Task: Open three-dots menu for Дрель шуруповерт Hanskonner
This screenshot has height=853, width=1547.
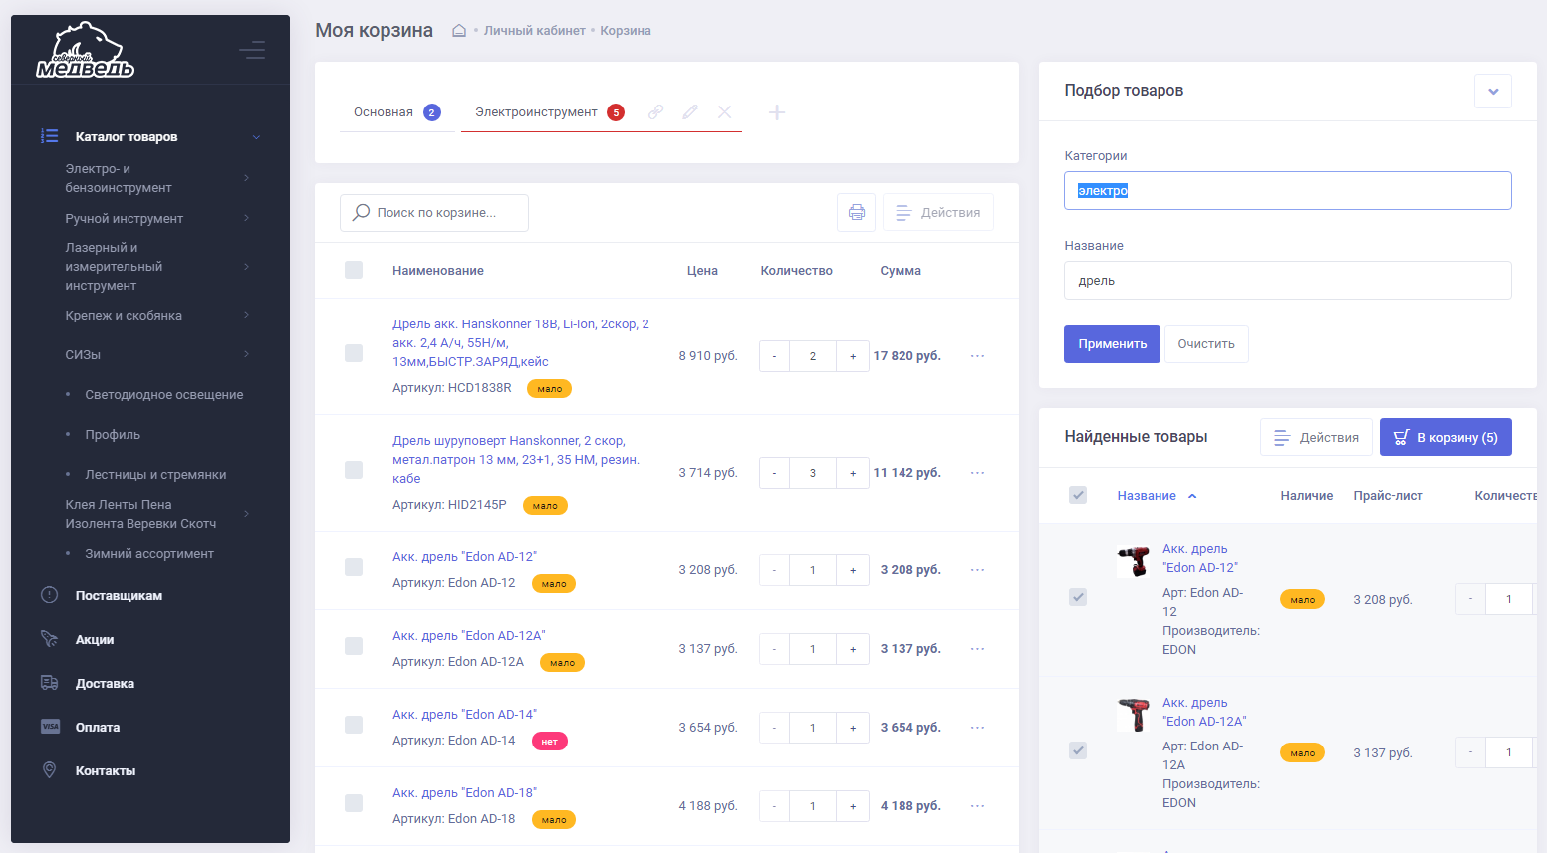Action: pos(977,473)
